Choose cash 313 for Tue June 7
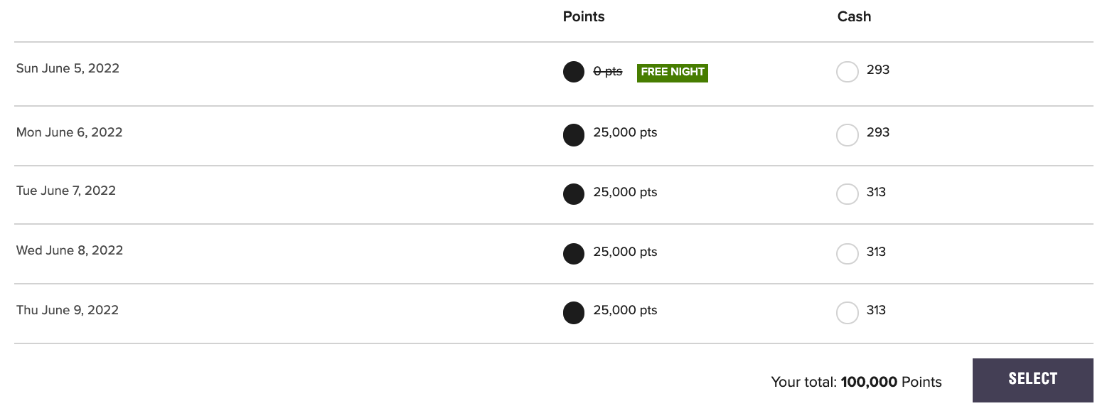The height and width of the screenshot is (411, 1112). pos(848,193)
